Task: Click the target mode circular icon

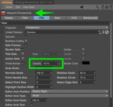Action: pyautogui.click(x=107, y=7)
